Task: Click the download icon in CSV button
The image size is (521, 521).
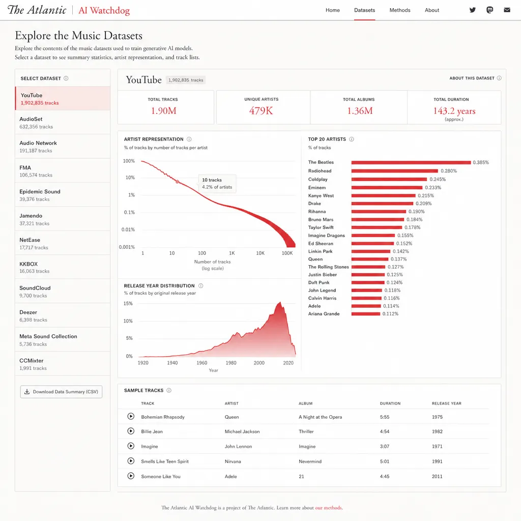Action: (x=27, y=392)
